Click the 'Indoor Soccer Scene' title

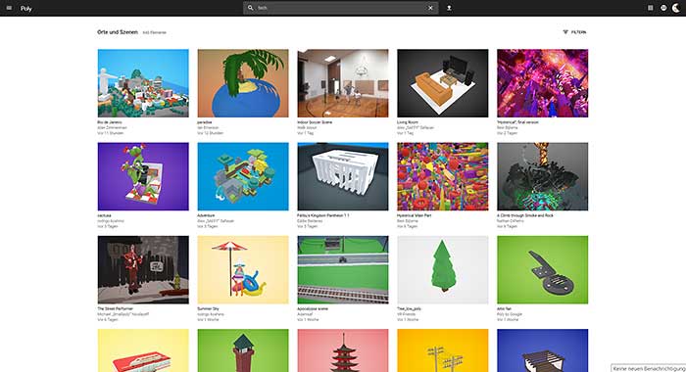315,122
